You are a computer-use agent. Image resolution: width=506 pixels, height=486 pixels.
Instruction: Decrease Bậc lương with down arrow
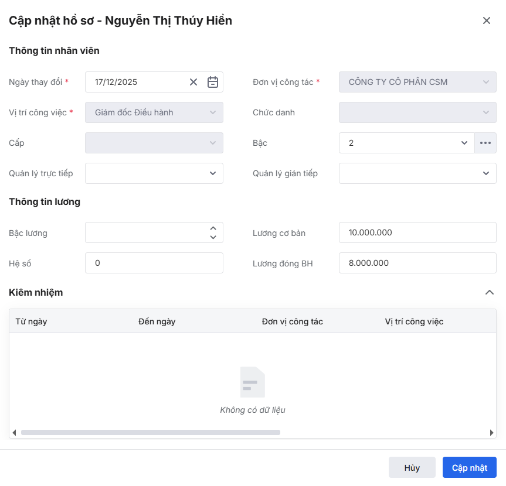point(213,237)
